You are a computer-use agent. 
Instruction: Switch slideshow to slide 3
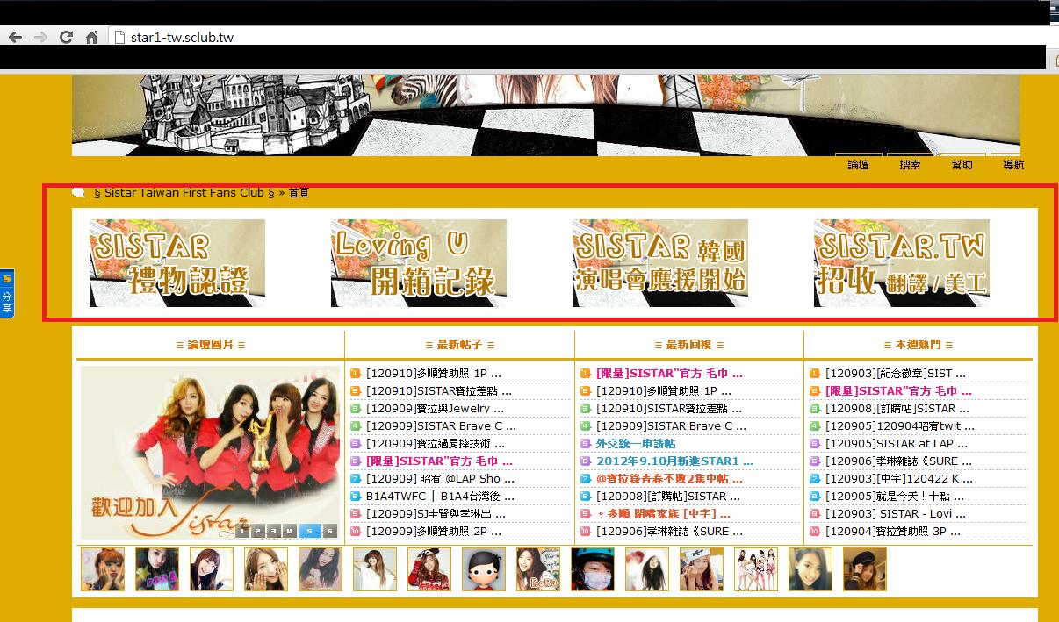tap(273, 531)
